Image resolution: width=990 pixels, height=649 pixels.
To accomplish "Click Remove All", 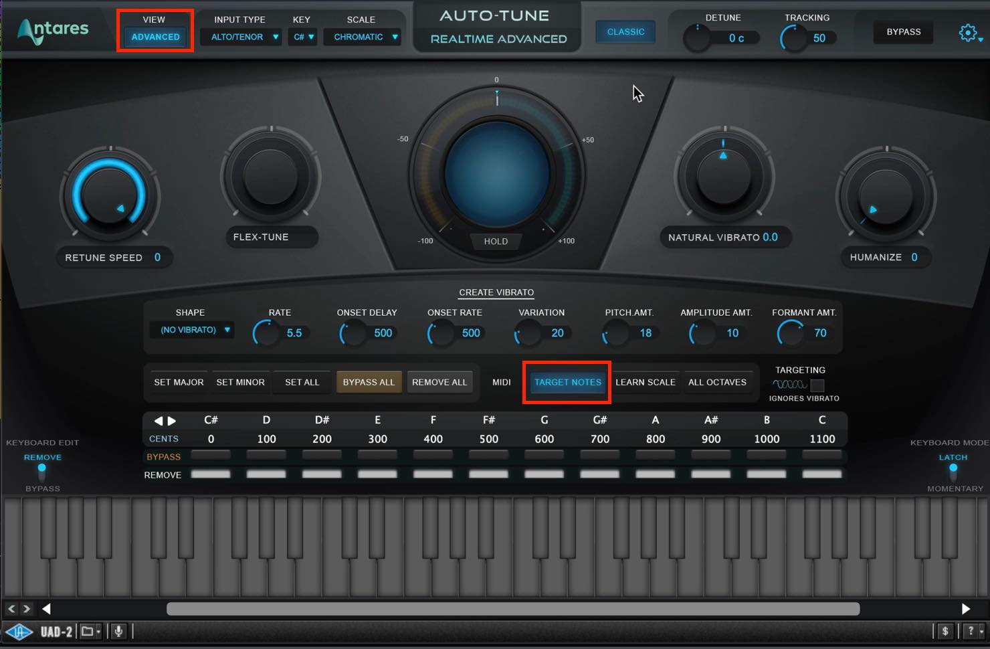I will 439,382.
